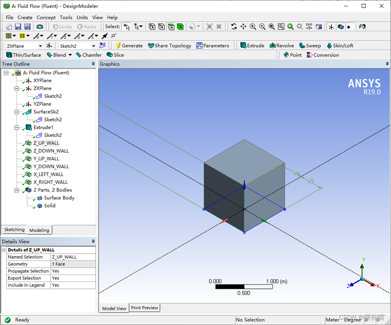
Task: Open the Tools menu
Action: pos(66,18)
